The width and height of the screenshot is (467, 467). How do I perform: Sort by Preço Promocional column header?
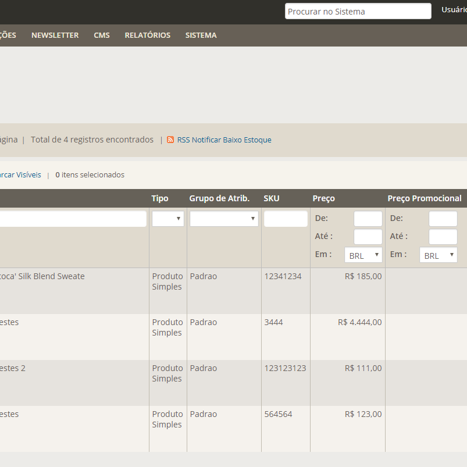tap(425, 198)
